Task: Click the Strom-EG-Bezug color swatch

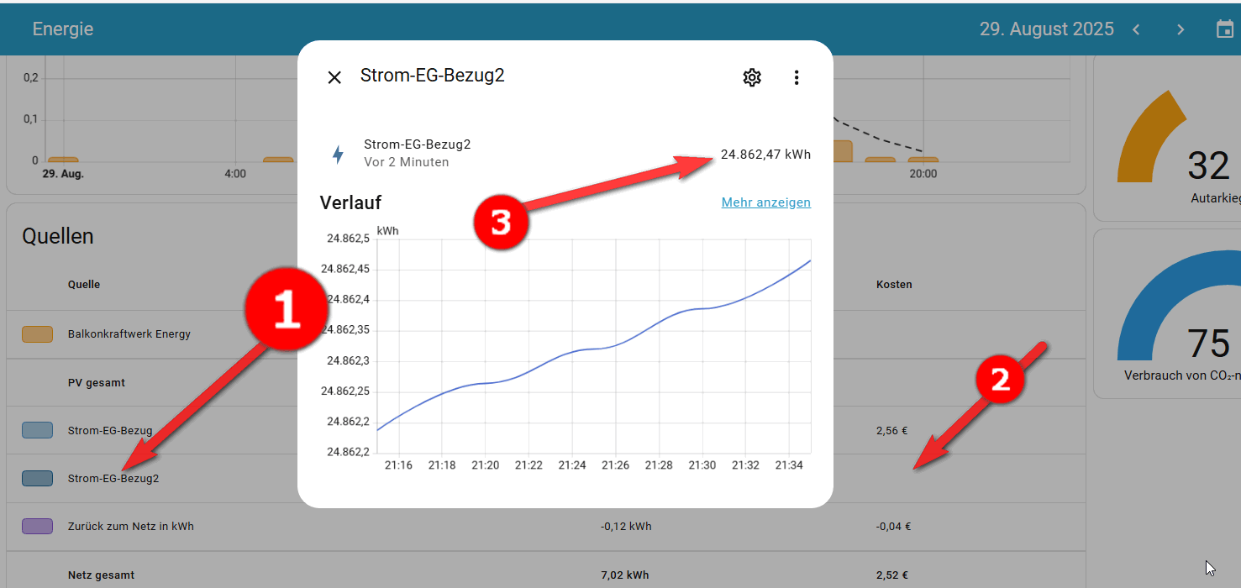Action: pos(37,431)
